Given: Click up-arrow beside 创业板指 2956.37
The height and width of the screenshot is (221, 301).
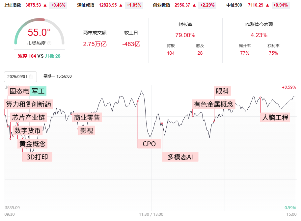Looking at the screenshot, I should click(x=195, y=5).
